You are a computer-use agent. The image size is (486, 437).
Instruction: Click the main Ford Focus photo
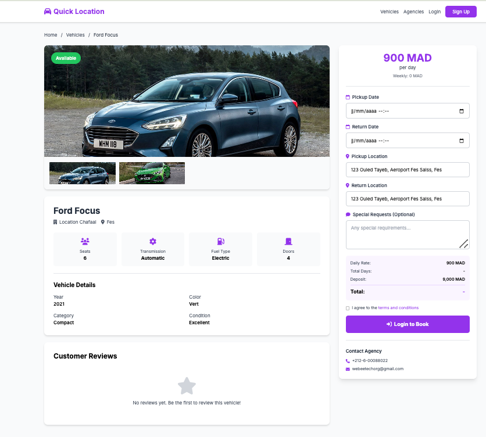point(187,101)
